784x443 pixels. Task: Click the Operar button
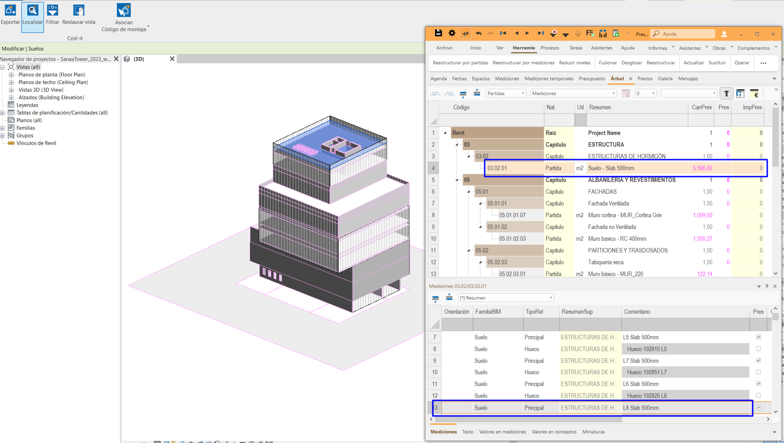tap(742, 63)
